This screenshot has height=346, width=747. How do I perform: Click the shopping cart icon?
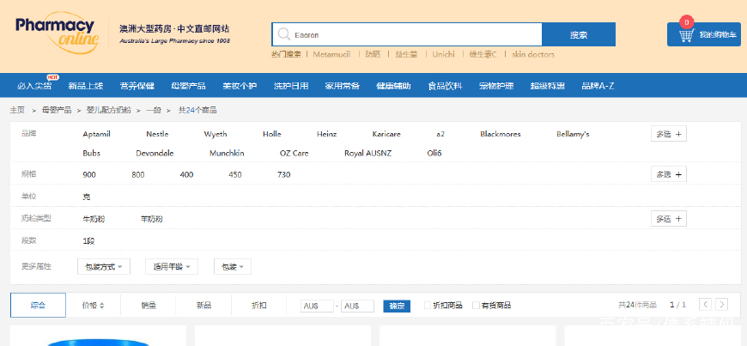[x=686, y=35]
